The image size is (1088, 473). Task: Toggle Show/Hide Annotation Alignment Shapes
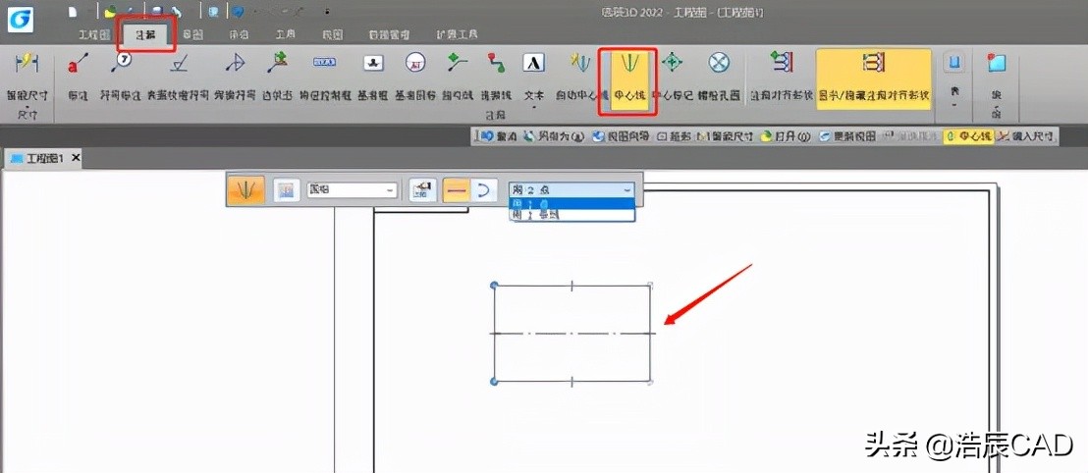tap(874, 78)
